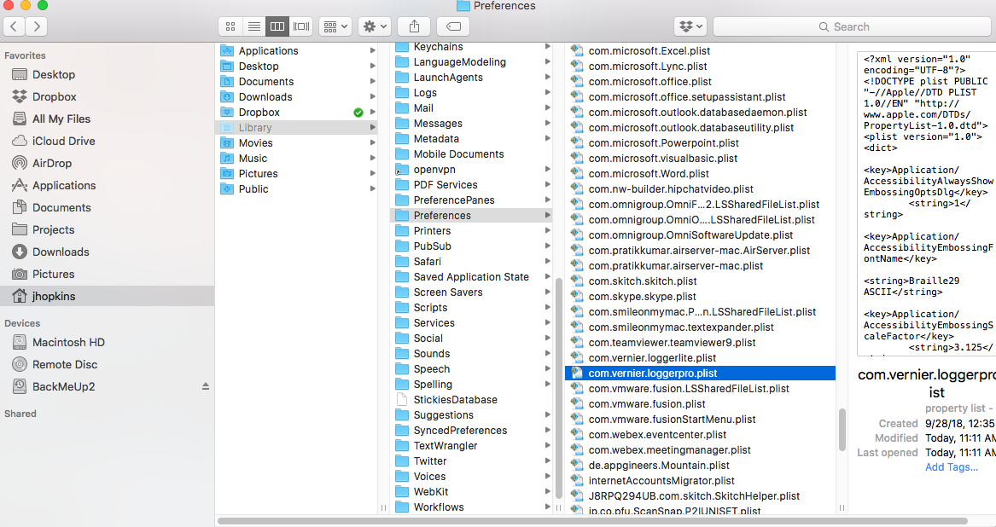Select the Music folder in first column
Image resolution: width=996 pixels, height=527 pixels.
(297, 159)
